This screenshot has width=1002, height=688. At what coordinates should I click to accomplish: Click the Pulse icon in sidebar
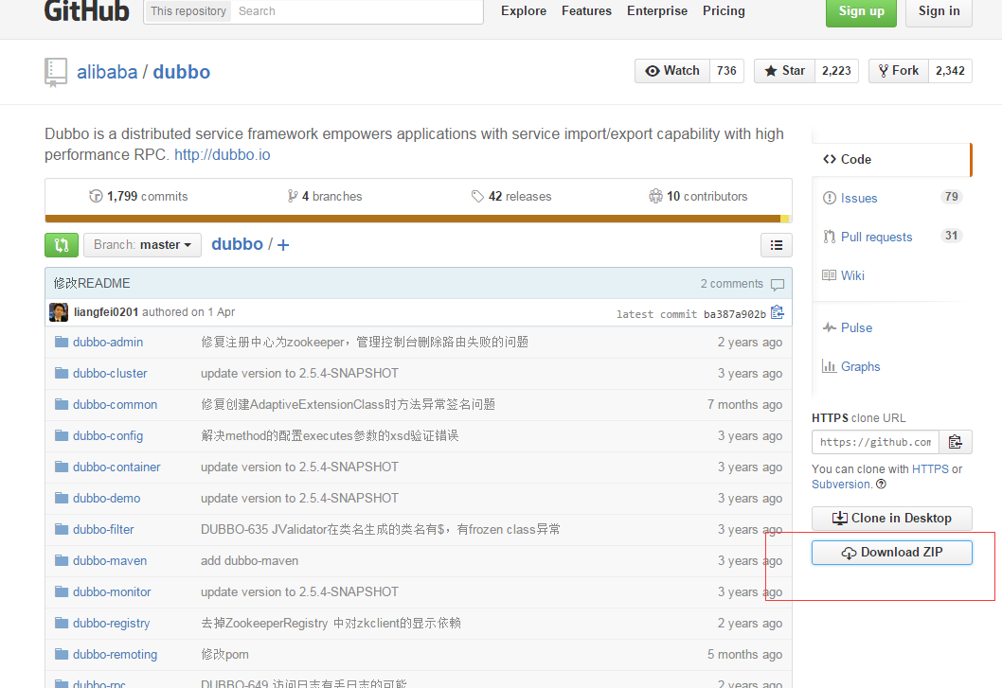(830, 327)
